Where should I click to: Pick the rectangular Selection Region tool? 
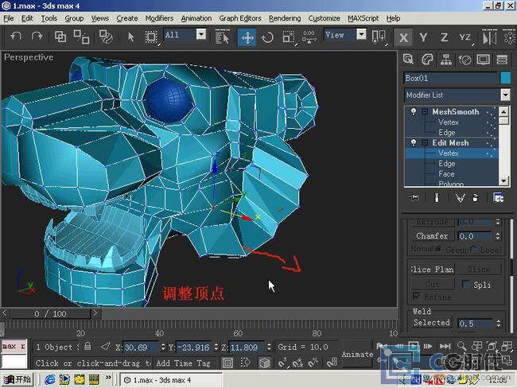click(x=151, y=37)
